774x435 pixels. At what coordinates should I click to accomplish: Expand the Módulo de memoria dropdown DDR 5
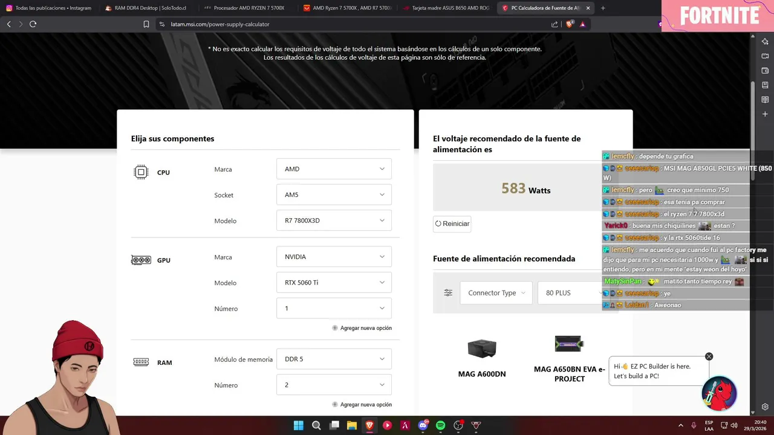click(x=334, y=359)
